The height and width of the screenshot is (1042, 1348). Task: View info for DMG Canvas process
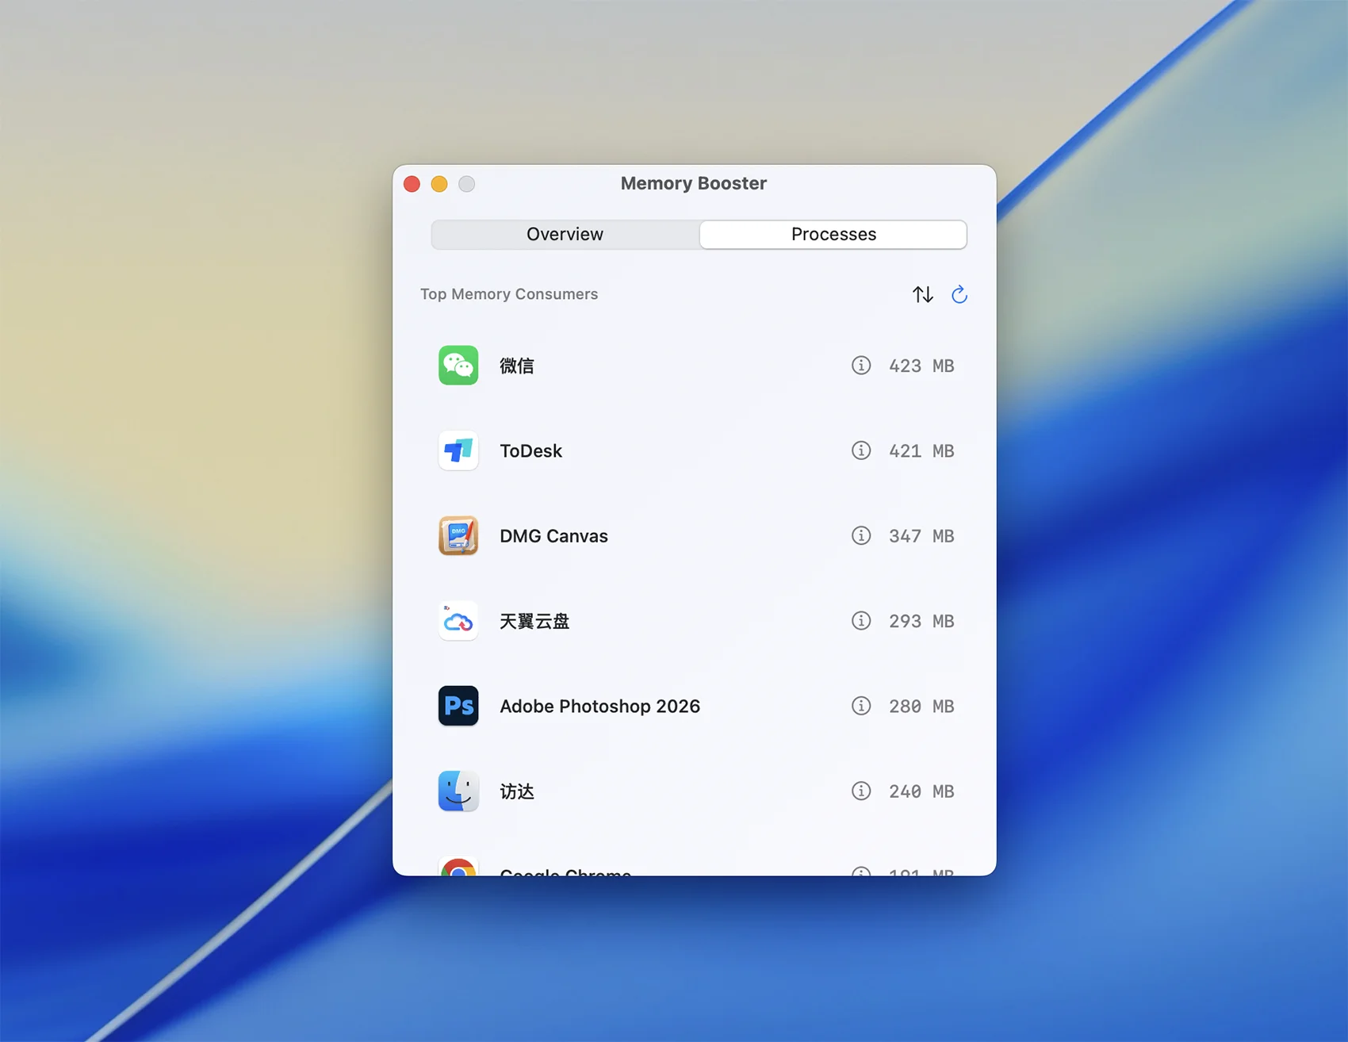pos(861,536)
